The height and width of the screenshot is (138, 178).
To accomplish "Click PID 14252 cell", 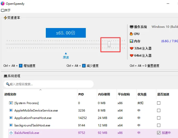I will click(82, 118).
